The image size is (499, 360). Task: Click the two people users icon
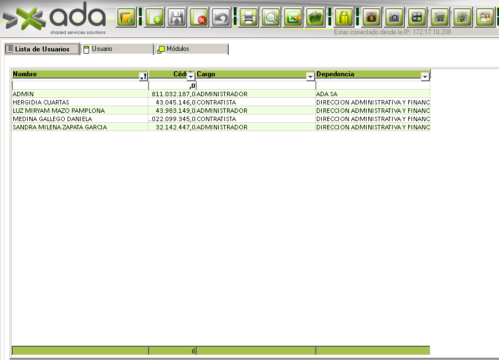coord(485,18)
